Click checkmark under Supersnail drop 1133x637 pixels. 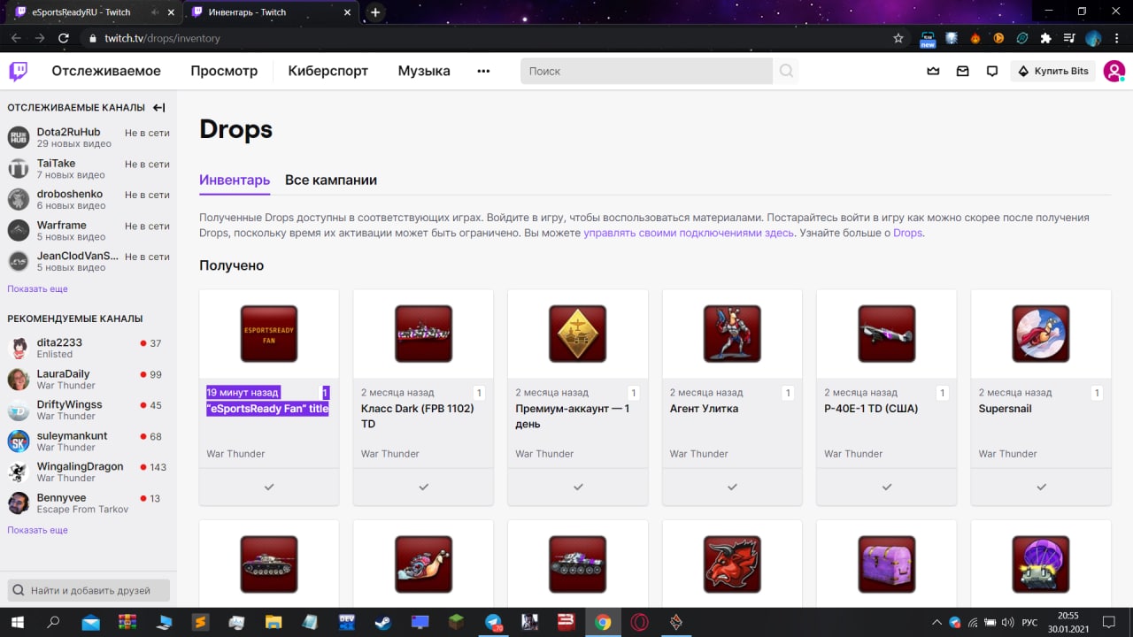[1041, 487]
